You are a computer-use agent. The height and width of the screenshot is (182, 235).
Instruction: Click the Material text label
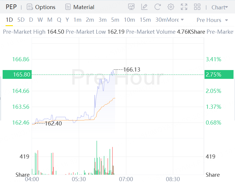pyautogui.click(x=84, y=7)
